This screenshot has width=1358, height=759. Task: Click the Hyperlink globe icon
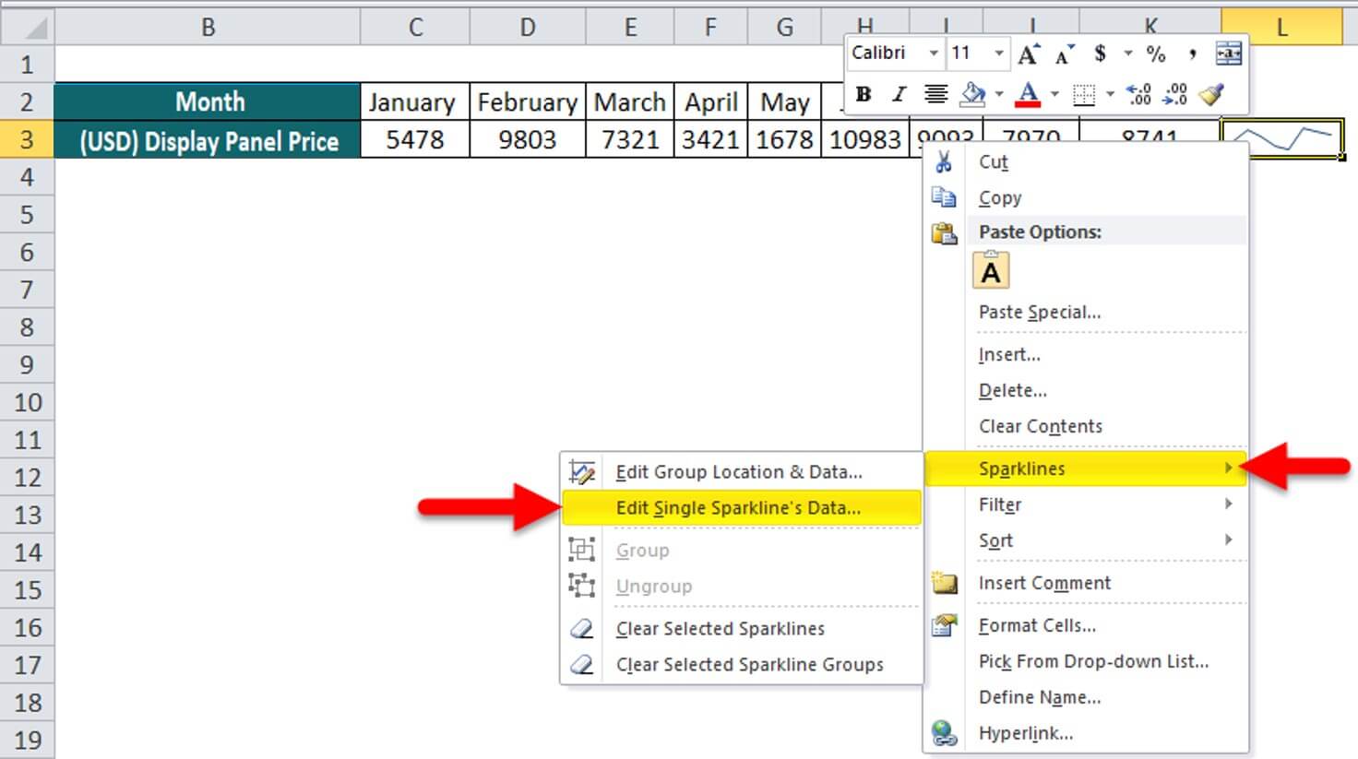tap(944, 733)
